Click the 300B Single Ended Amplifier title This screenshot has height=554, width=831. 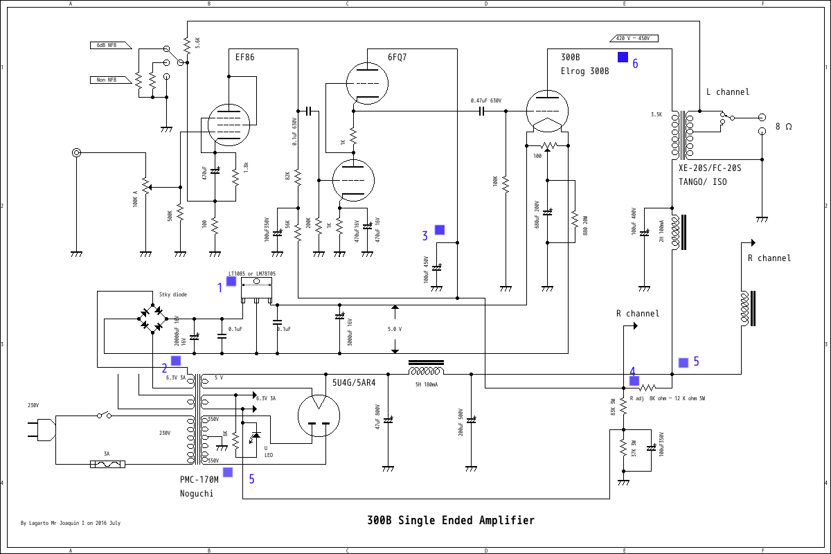(x=451, y=520)
